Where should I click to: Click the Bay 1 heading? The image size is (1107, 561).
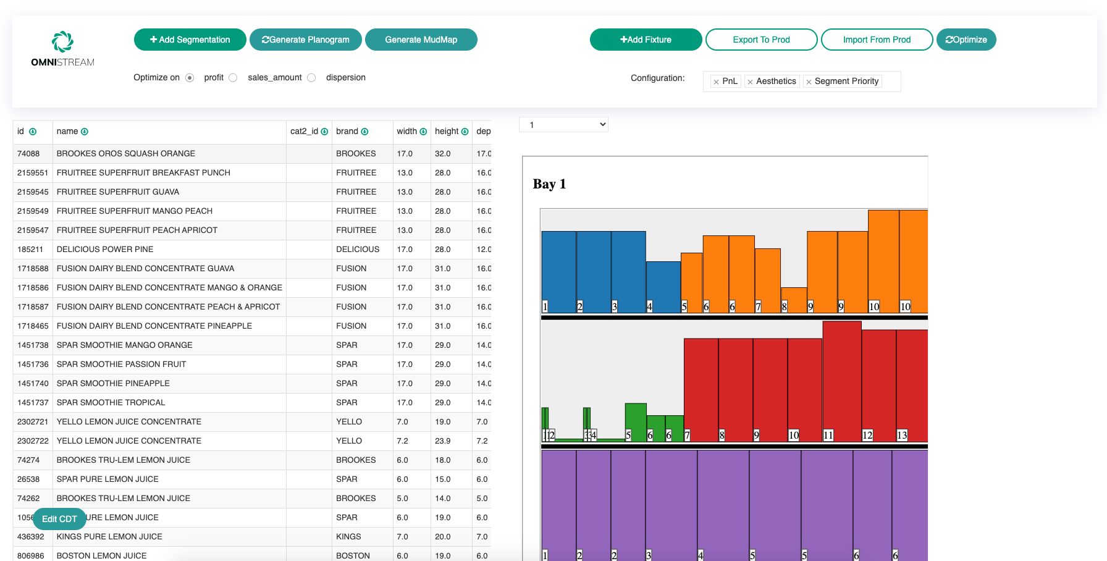coord(549,184)
